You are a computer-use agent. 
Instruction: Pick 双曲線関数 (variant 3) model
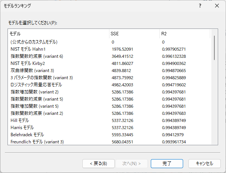pyautogui.click(x=32, y=71)
